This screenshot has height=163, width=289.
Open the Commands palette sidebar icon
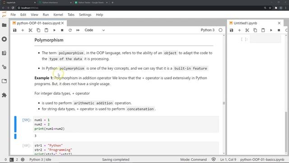click(x=4, y=53)
